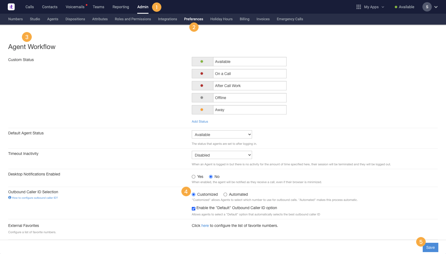
Task: Click red color swatch for After Call Work
Action: pyautogui.click(x=202, y=86)
